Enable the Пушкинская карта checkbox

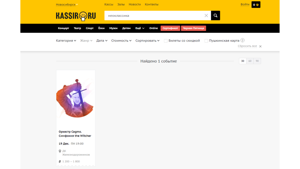coord(206,41)
